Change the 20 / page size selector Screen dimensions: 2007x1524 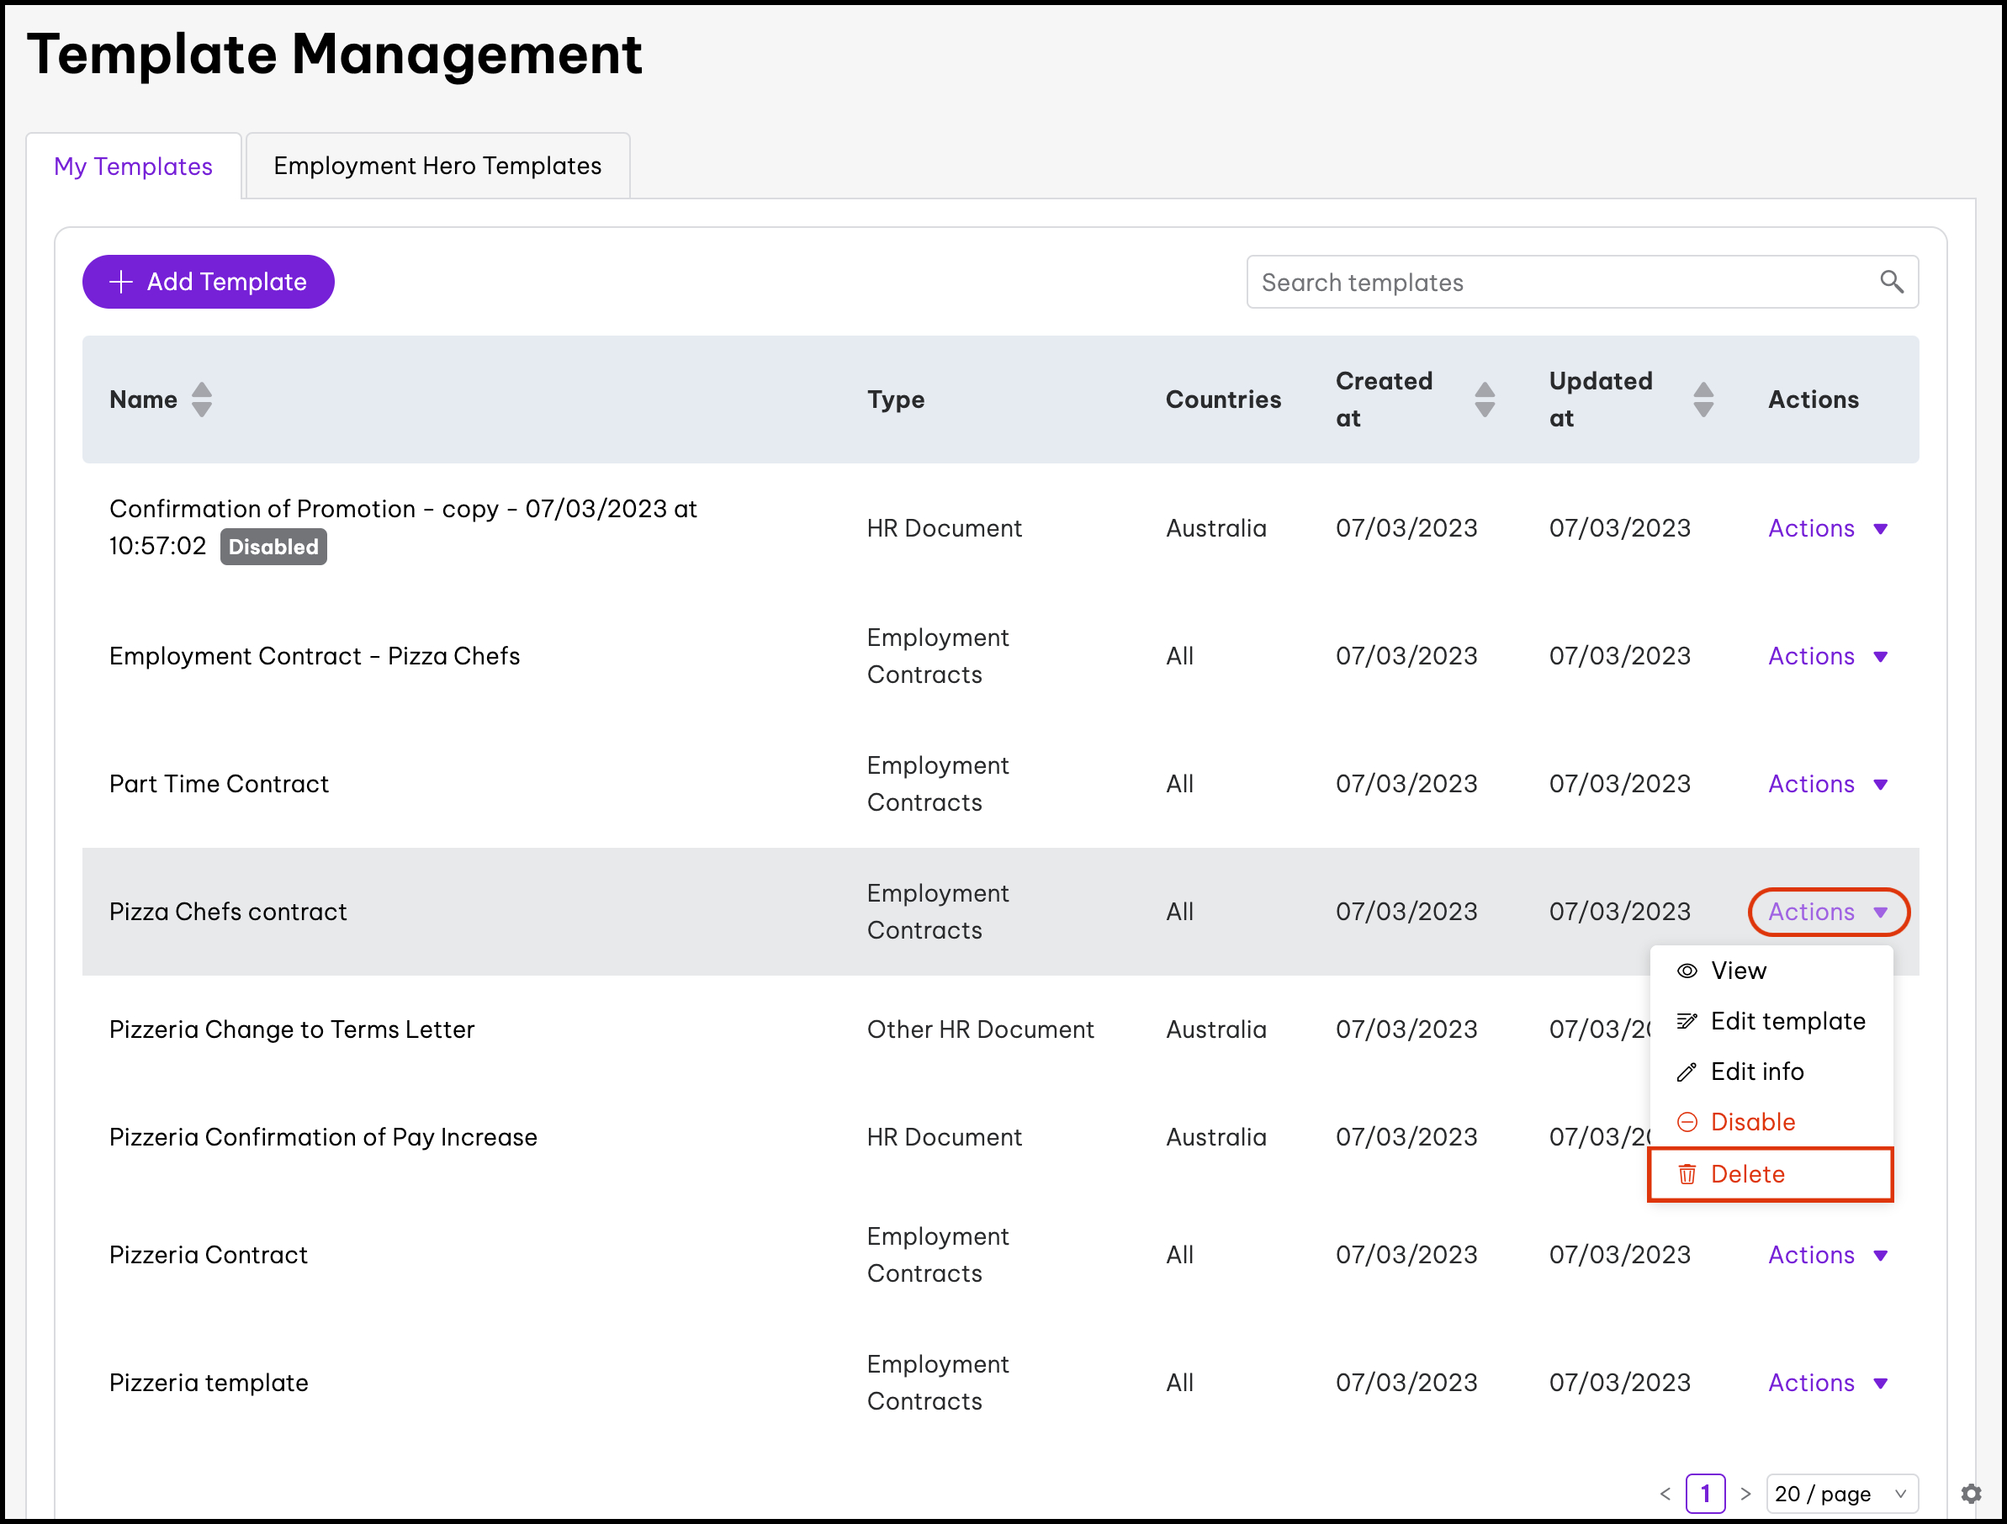1841,1493
